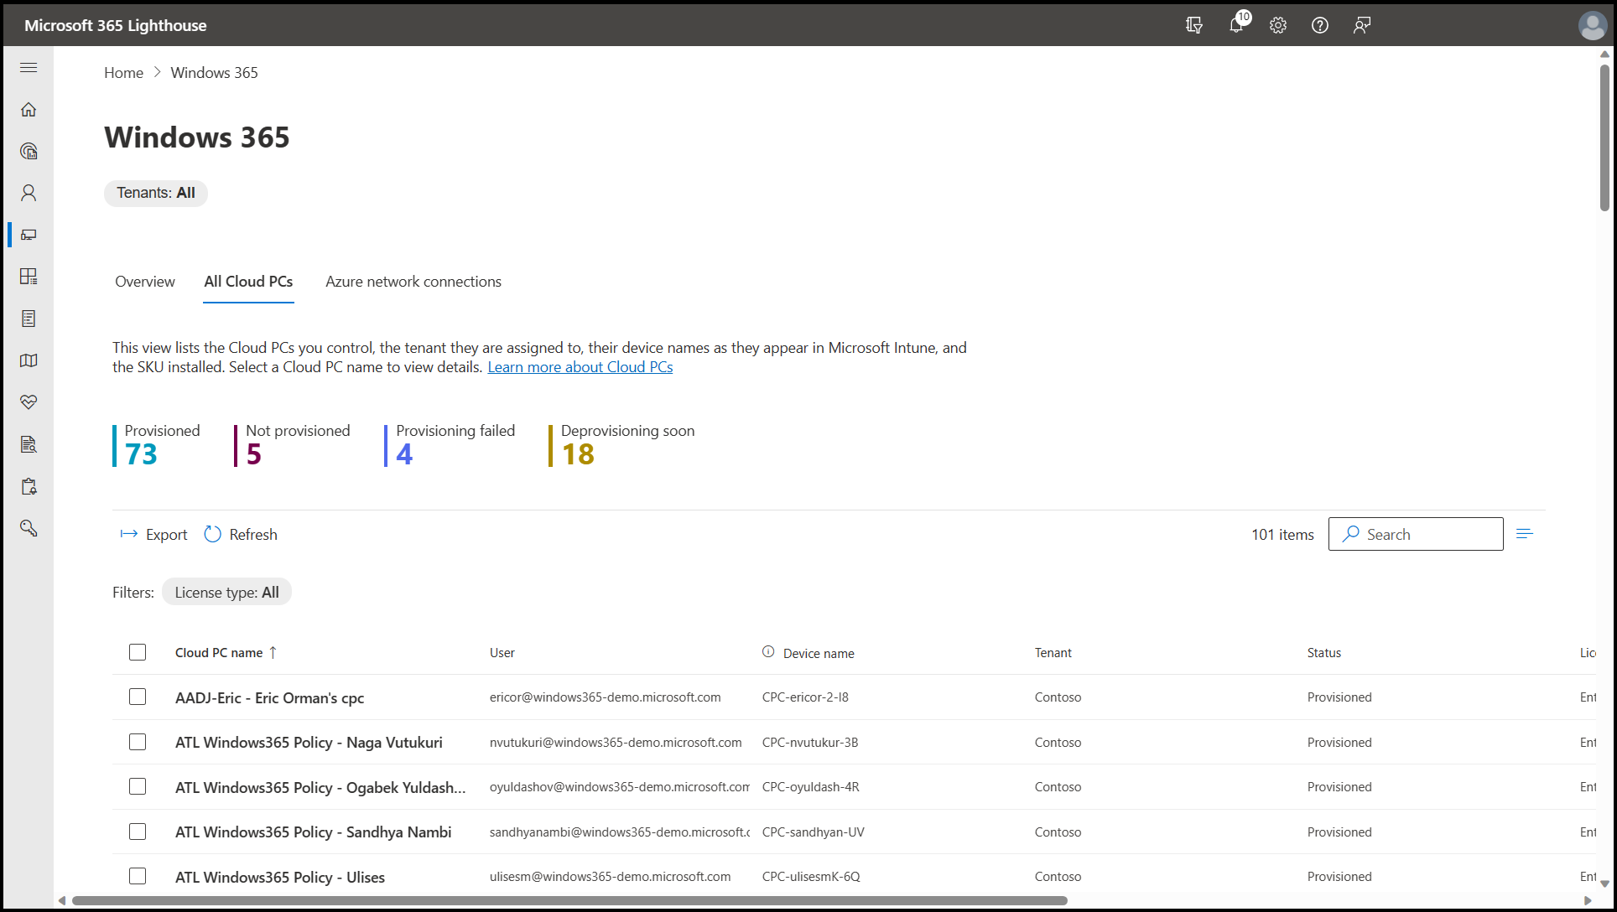Open the column options list icon

pyautogui.click(x=1525, y=534)
